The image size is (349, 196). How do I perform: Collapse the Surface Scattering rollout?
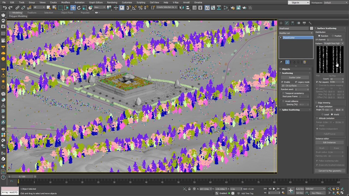(x=330, y=28)
